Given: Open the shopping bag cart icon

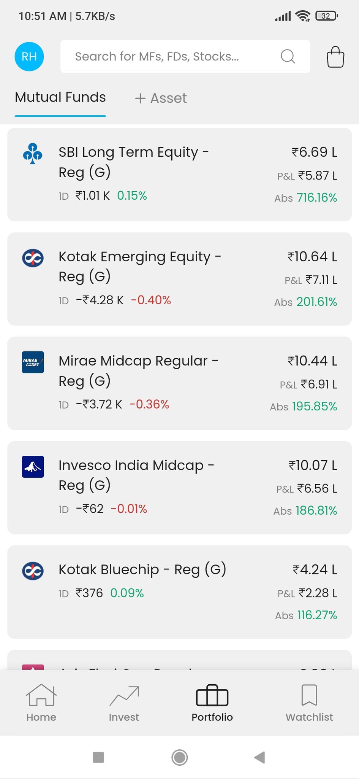Looking at the screenshot, I should coord(335,57).
